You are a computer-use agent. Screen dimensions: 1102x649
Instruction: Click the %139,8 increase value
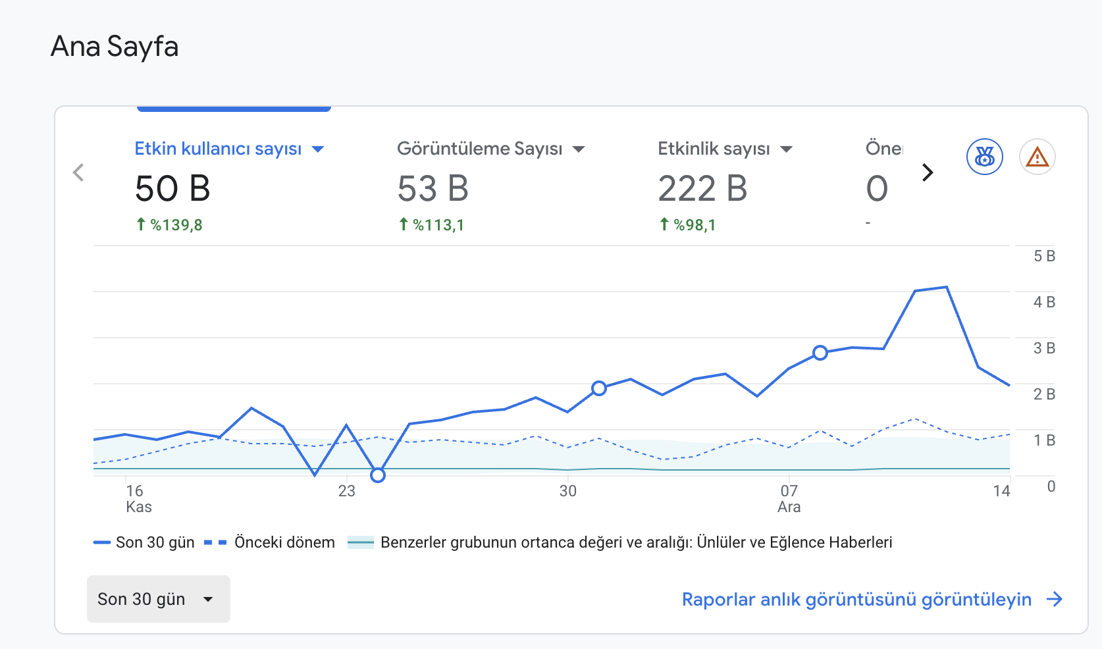click(169, 224)
